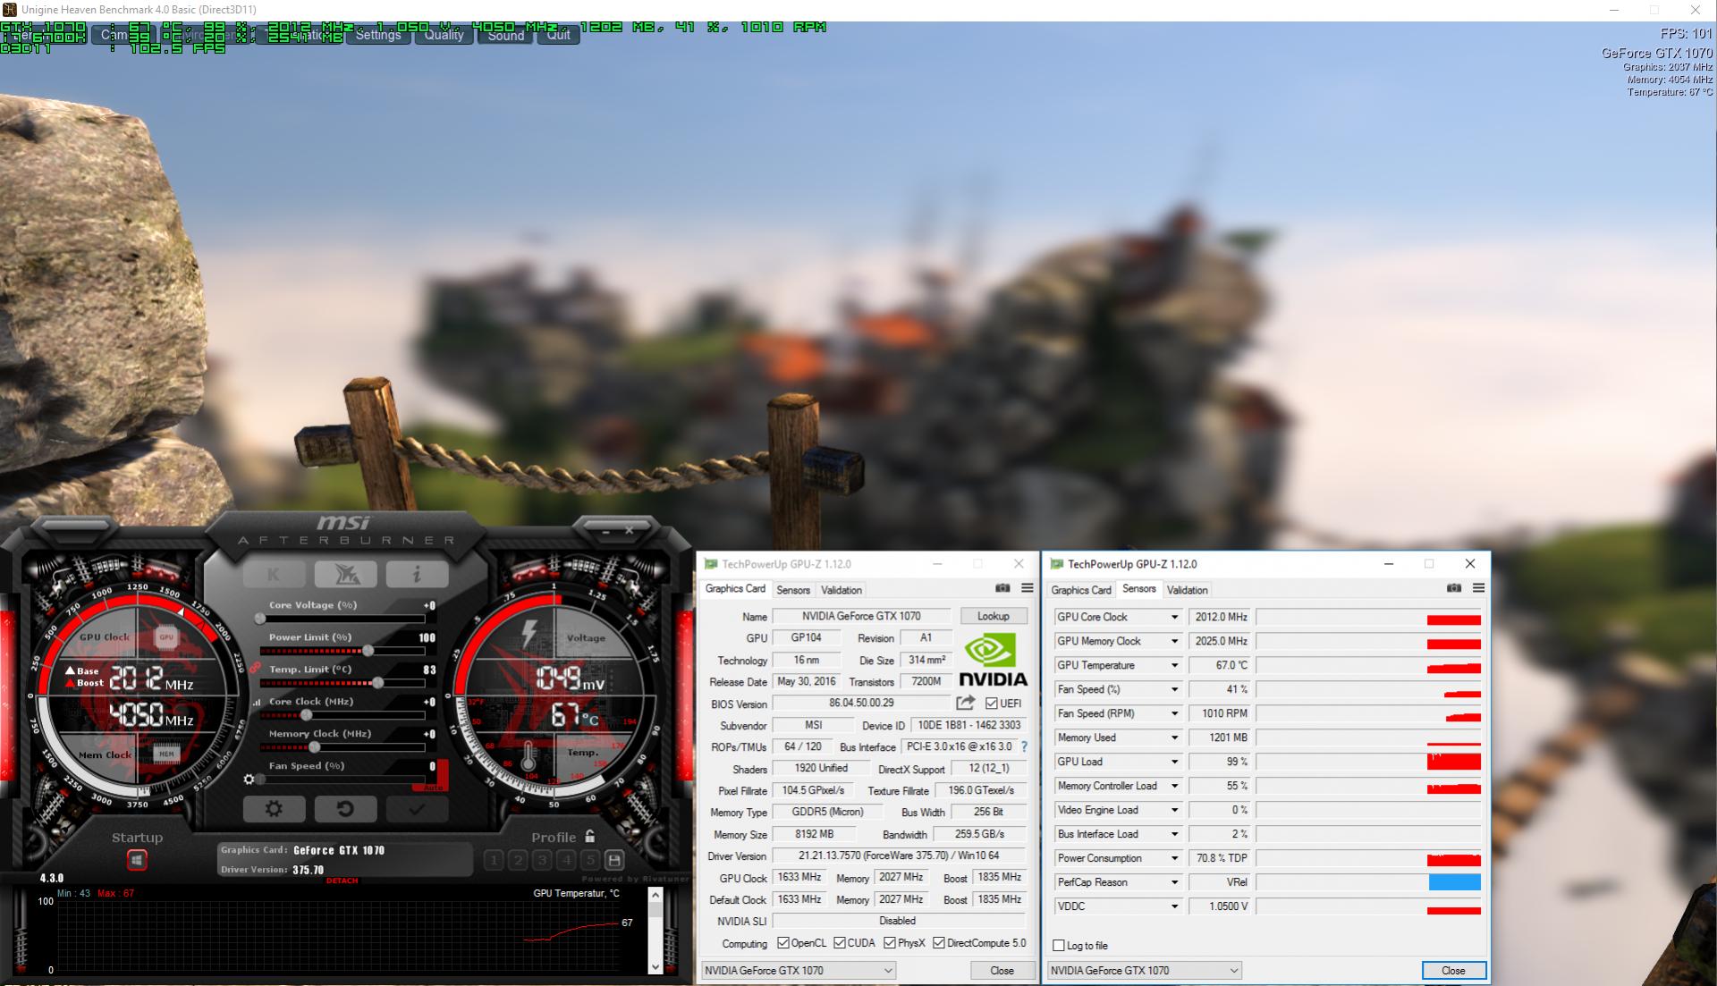Screen dimensions: 1717x986
Task: Open hamburger menu in GPU-Z Sensors window
Action: click(x=1478, y=588)
